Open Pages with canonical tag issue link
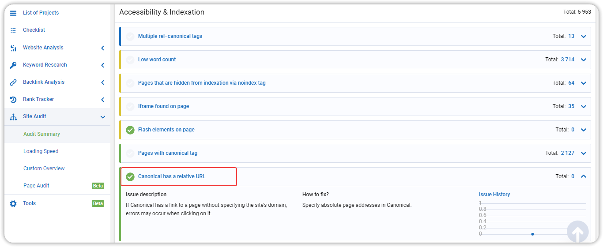The width and height of the screenshot is (603, 247). tap(168, 153)
